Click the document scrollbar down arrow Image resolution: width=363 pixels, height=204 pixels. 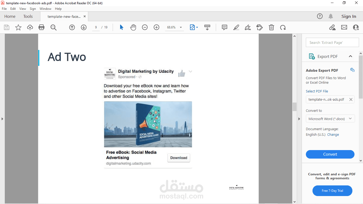(x=294, y=202)
